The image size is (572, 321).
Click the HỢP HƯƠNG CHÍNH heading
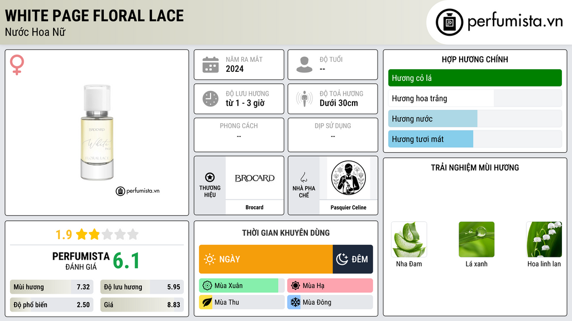click(475, 59)
